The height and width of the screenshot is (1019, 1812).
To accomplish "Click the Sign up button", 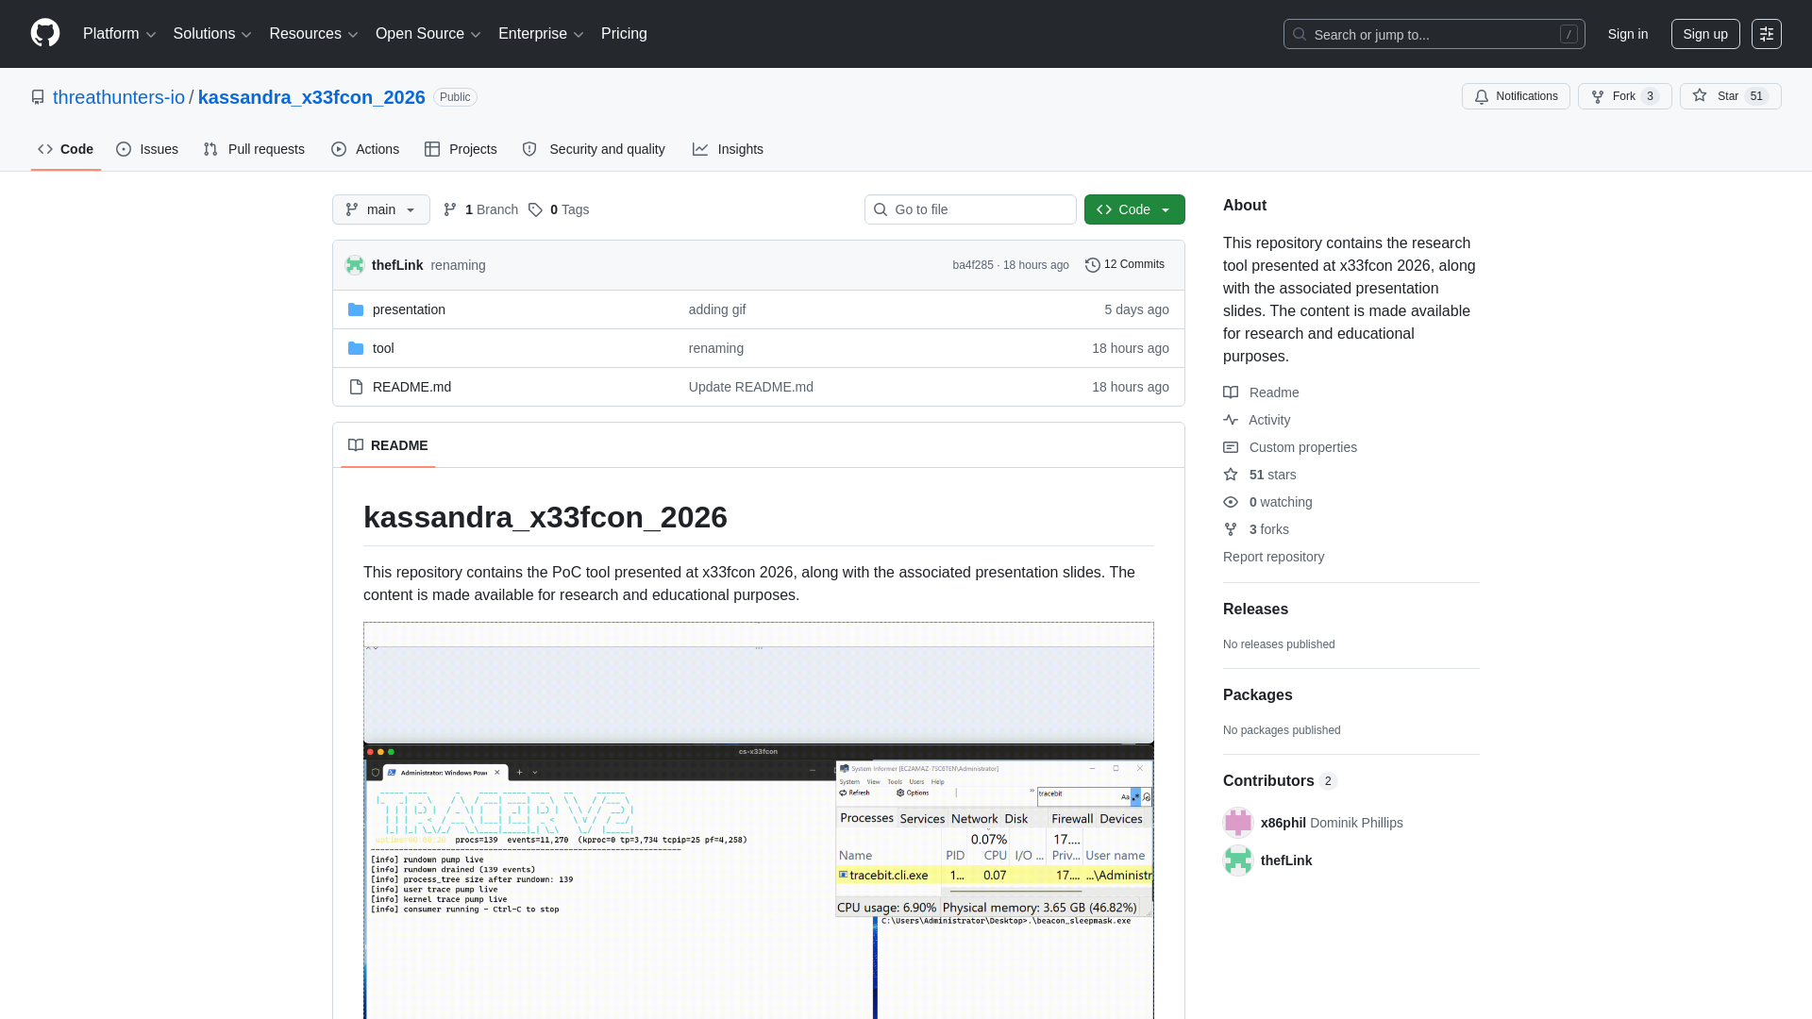I will click(1705, 34).
